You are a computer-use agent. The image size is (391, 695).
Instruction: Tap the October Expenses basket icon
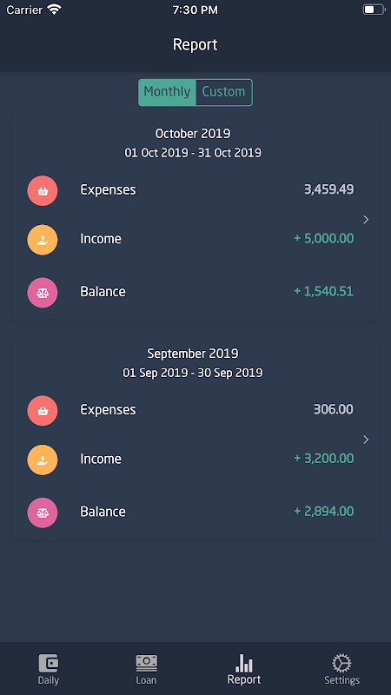pyautogui.click(x=43, y=190)
